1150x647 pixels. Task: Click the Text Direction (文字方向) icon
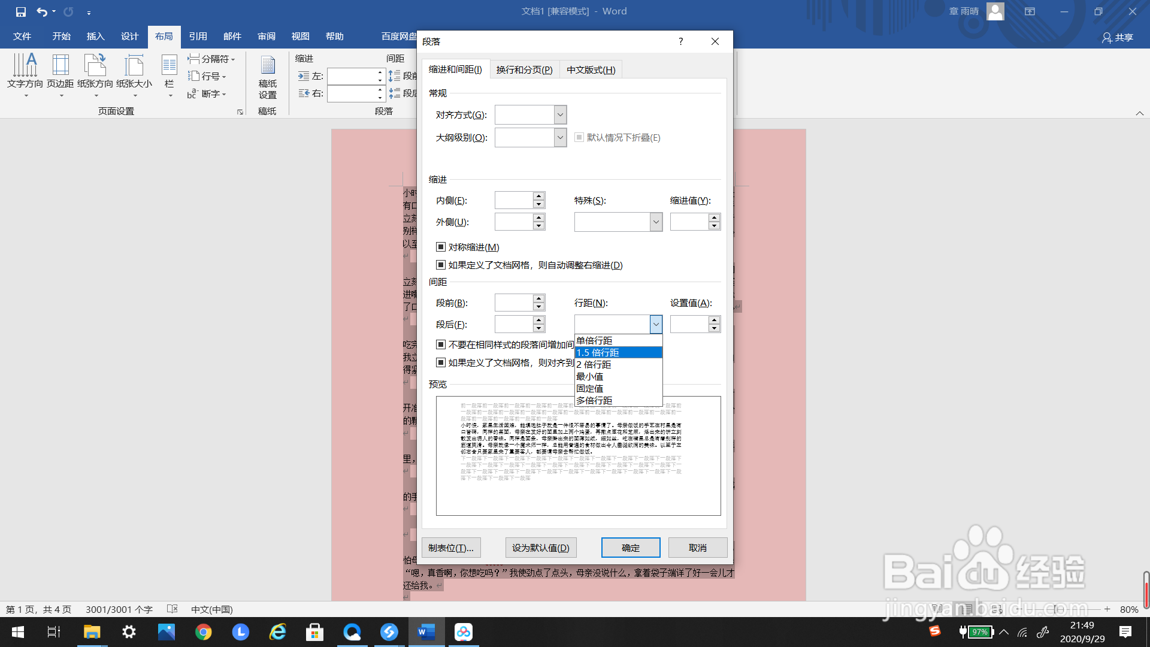[25, 71]
